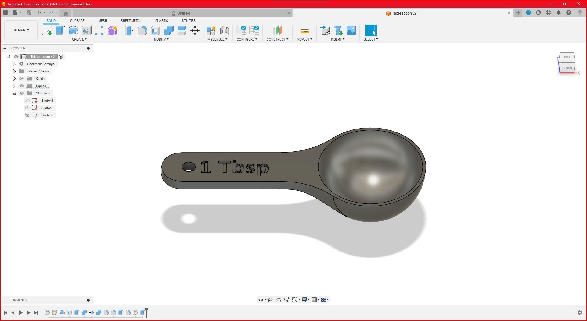This screenshot has height=321, width=587.
Task: Switch to the MESH tab
Action: click(x=103, y=21)
